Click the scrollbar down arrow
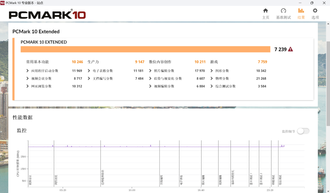Viewport: 330px width, 193px height. pyautogui.click(x=328, y=191)
